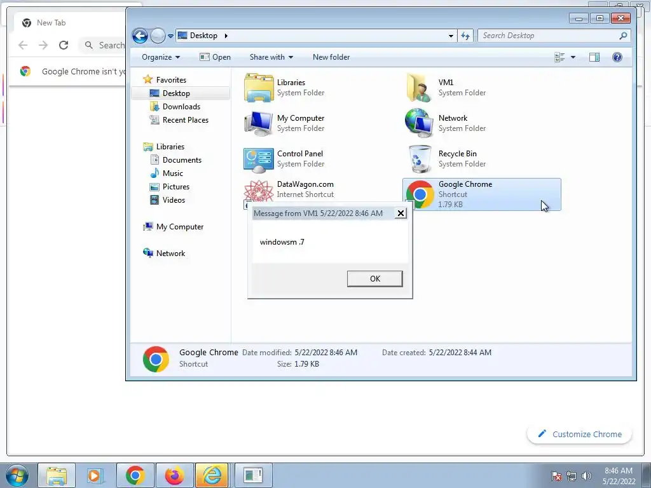Select Favorites in the navigation pane
The width and height of the screenshot is (651, 488).
click(165, 79)
